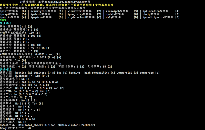The height and width of the screenshot is (130, 205).
Task: Click the cyan 安全信息 section heading
Action: click(7, 70)
